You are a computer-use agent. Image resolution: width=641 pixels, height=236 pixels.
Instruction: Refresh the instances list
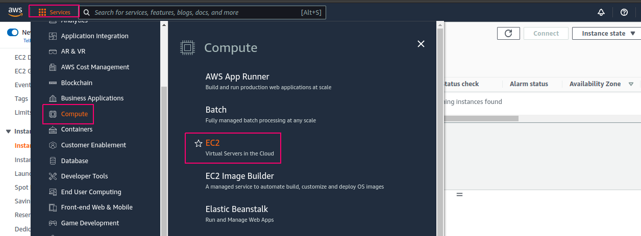coord(508,34)
